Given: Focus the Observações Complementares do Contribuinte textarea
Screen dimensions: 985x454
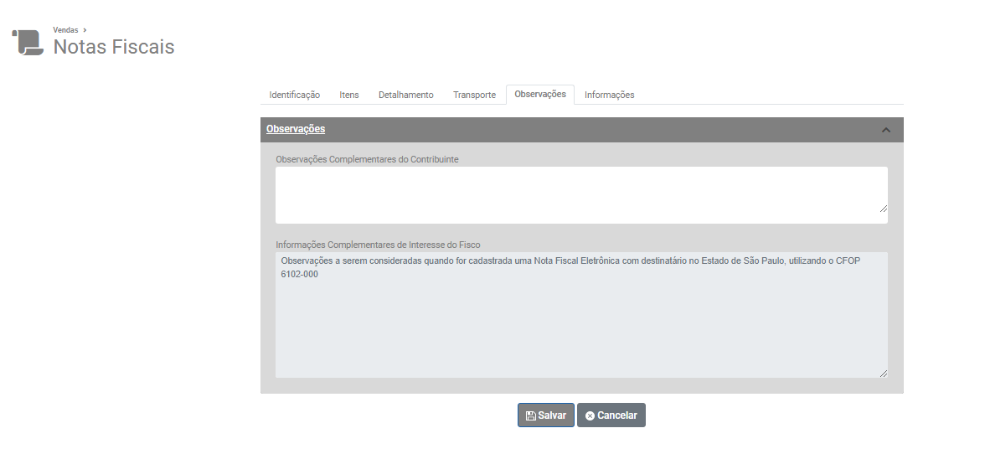Looking at the screenshot, I should [581, 194].
